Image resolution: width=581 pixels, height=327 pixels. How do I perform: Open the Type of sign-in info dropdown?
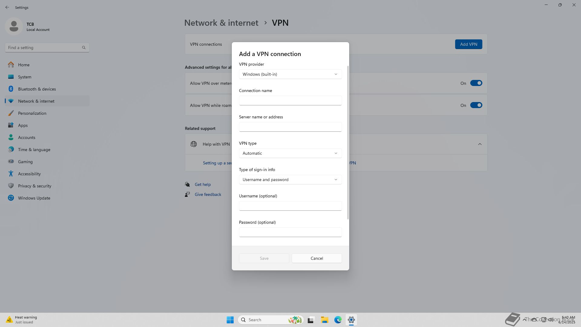pos(290,180)
